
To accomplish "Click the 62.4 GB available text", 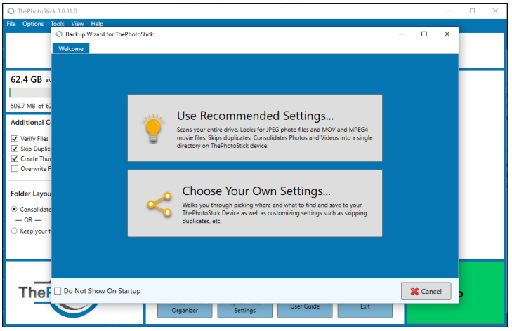I will point(31,79).
